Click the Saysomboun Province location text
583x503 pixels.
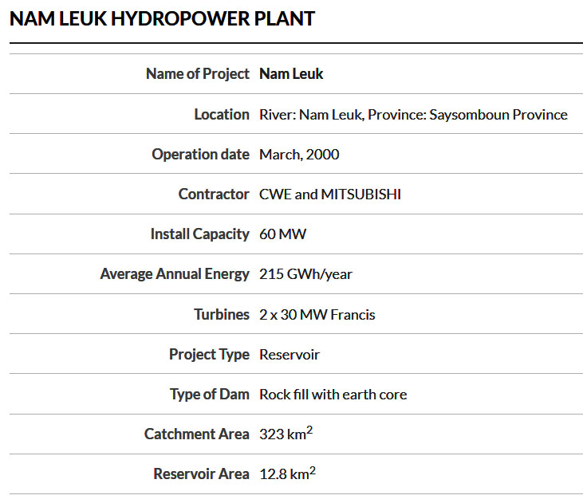(x=498, y=114)
